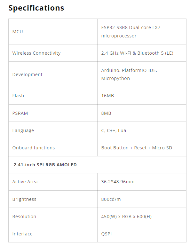Click the 16MB flash value
Screen dimensions: 190x245
click(107, 96)
